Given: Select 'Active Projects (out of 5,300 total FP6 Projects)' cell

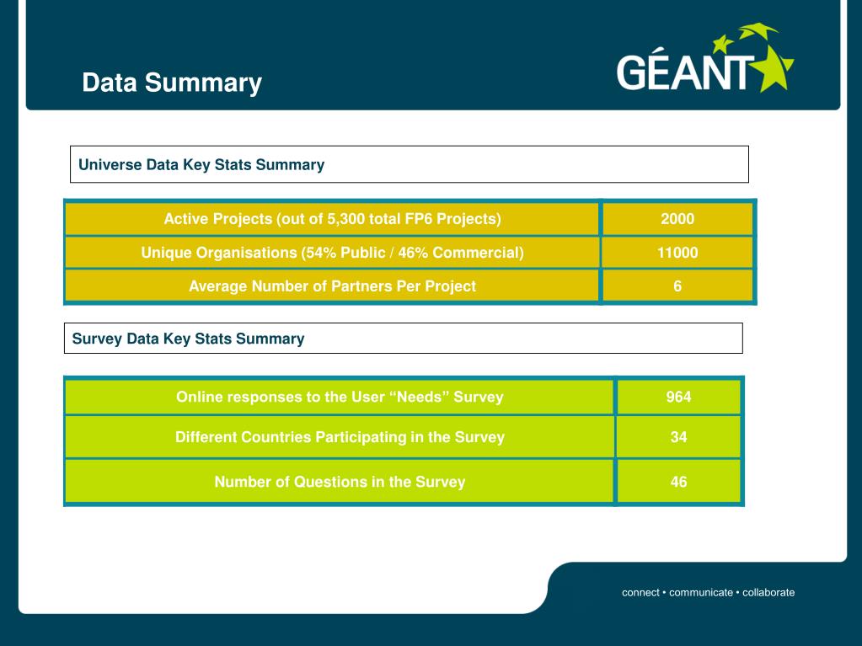Looking at the screenshot, I should coord(332,219).
